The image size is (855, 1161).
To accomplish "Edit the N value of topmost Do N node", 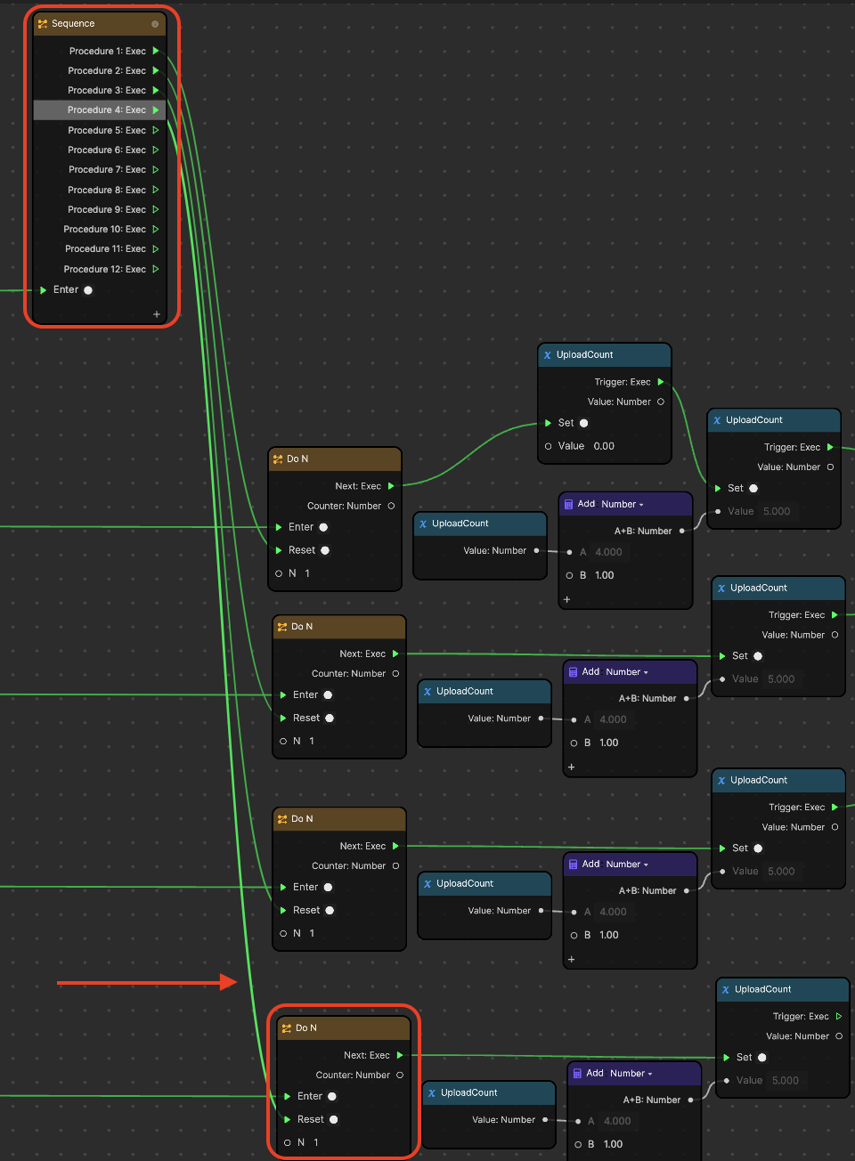I will point(307,573).
